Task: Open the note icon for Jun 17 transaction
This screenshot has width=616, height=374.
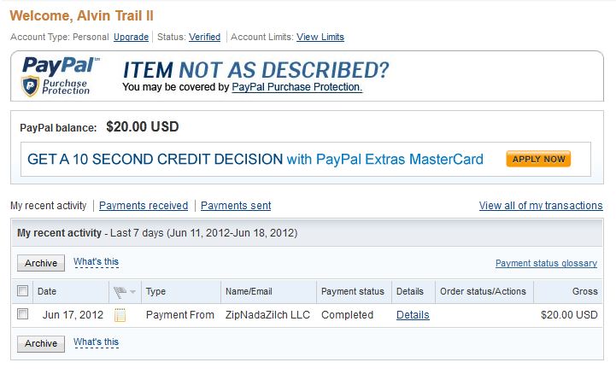Action: pos(120,315)
